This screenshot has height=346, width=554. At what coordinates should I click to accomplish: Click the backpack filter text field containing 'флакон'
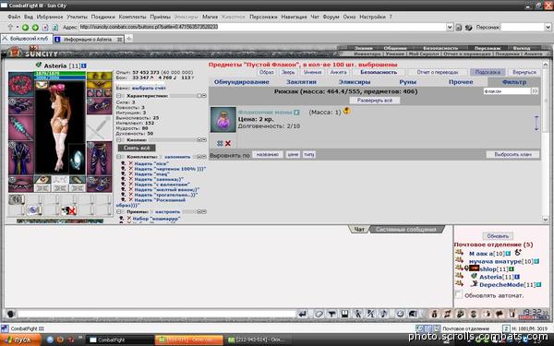[507, 91]
